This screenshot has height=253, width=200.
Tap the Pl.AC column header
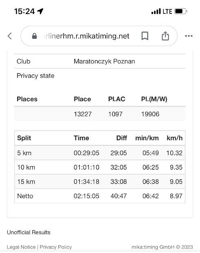click(116, 99)
